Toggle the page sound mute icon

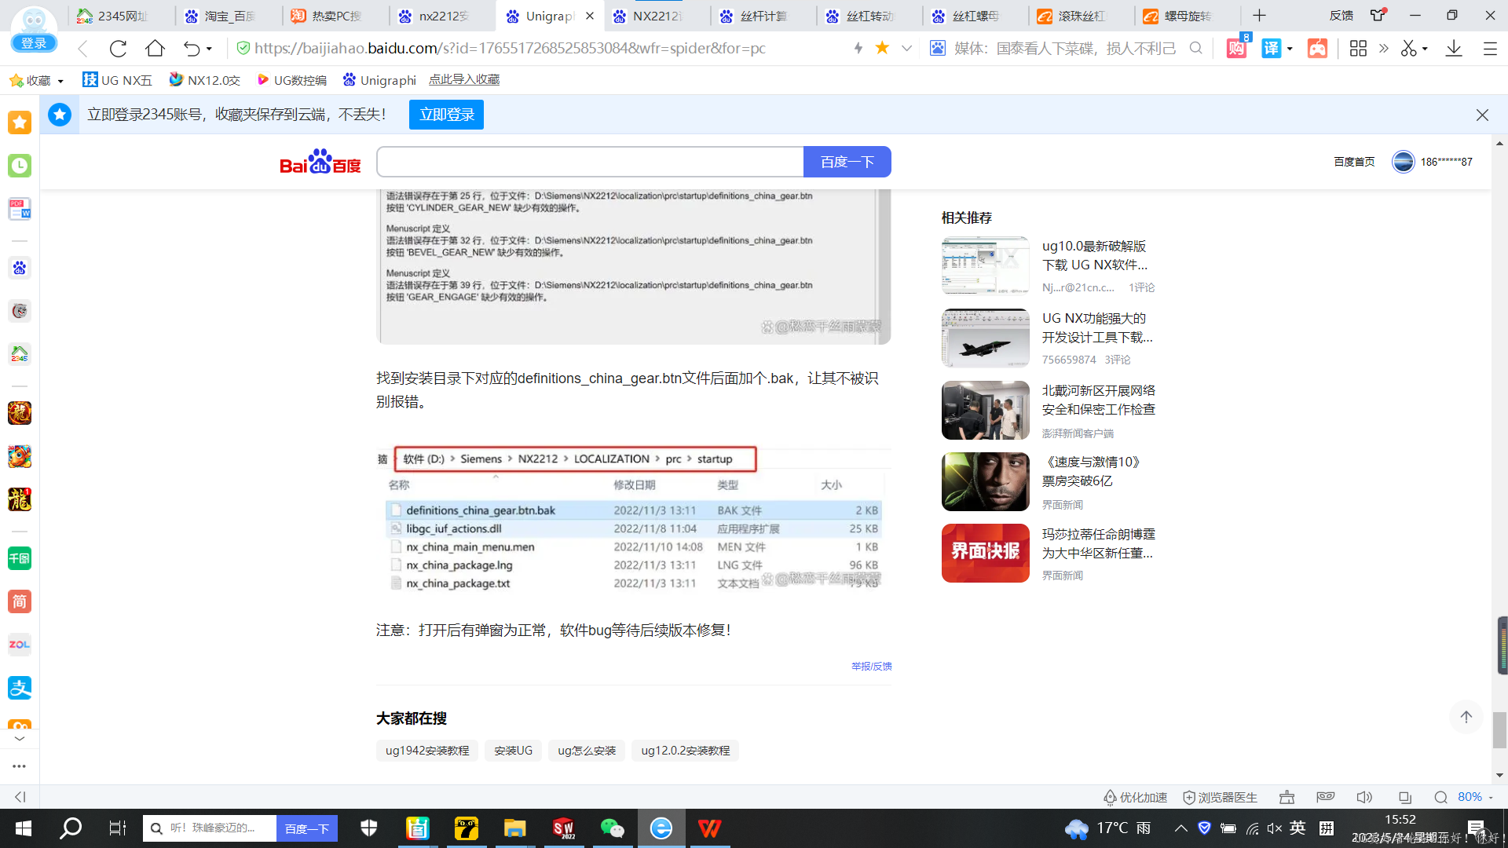click(x=1364, y=797)
